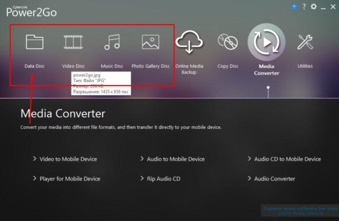This screenshot has width=339, height=221.
Task: Start the Rip Audio CD task
Action: tap(163, 179)
